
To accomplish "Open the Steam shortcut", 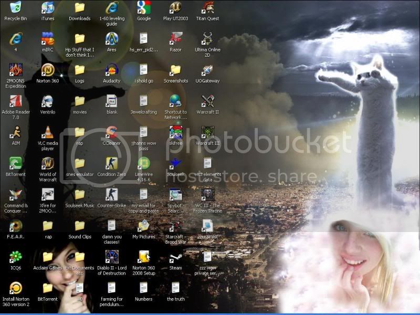I will [175, 257].
